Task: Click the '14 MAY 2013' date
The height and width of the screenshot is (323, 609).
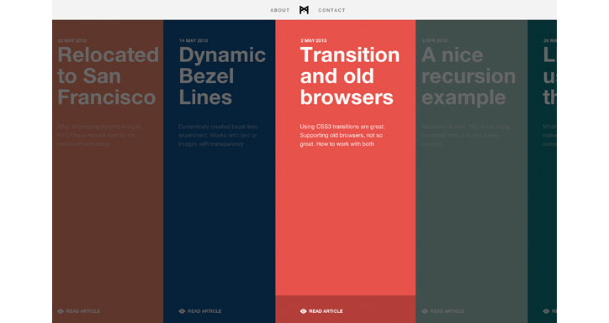Action: pos(193,40)
